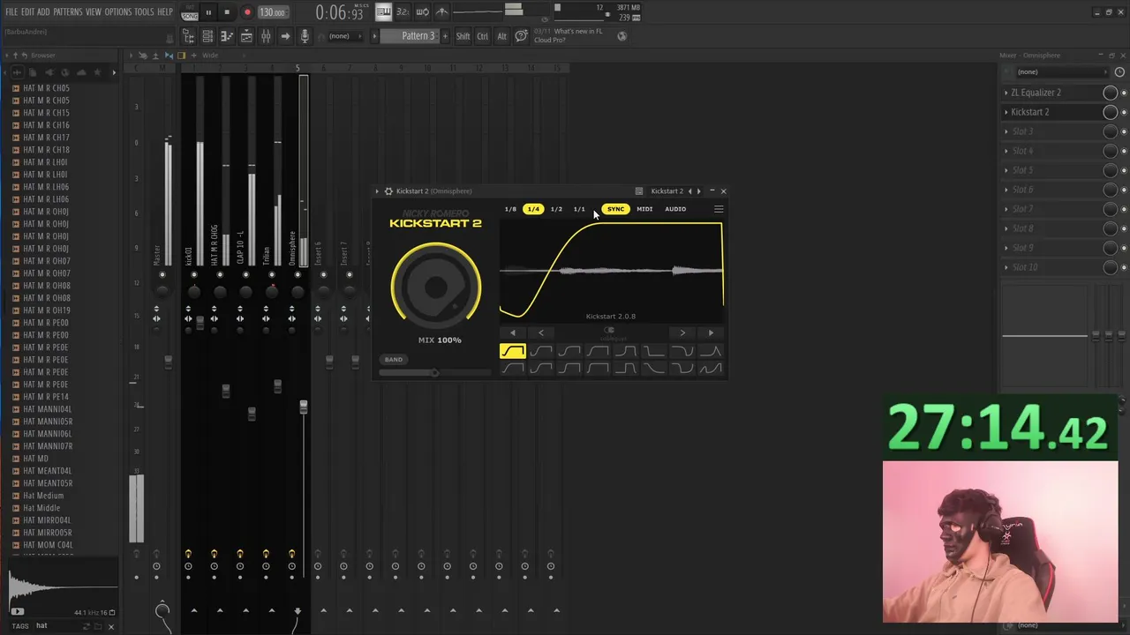Select the last top-row curve shape
Viewport: 1130px width, 635px height.
711,351
